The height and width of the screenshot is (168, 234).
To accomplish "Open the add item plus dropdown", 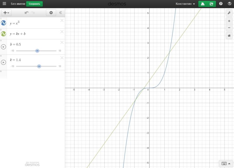I will click(6, 13).
